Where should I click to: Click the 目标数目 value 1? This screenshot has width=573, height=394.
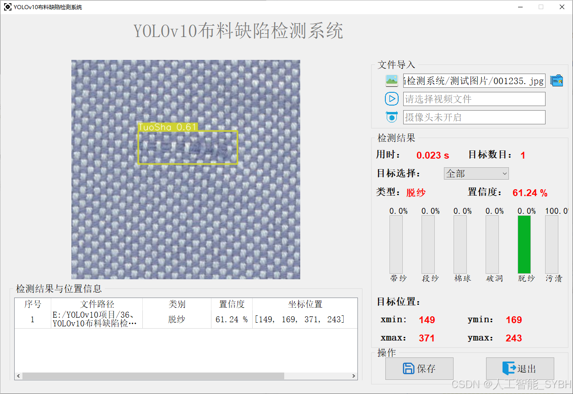point(523,155)
